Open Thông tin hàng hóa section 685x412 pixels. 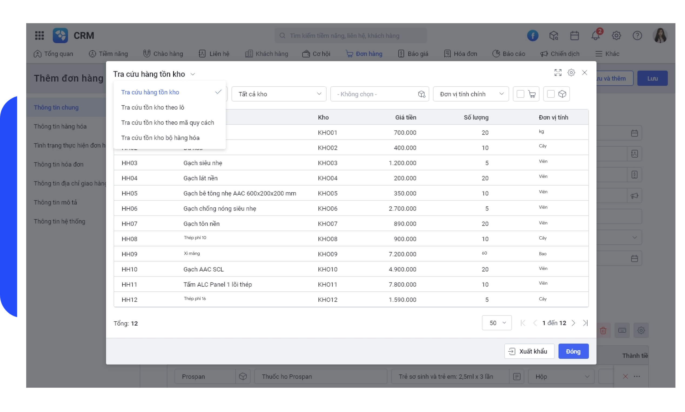point(60,126)
